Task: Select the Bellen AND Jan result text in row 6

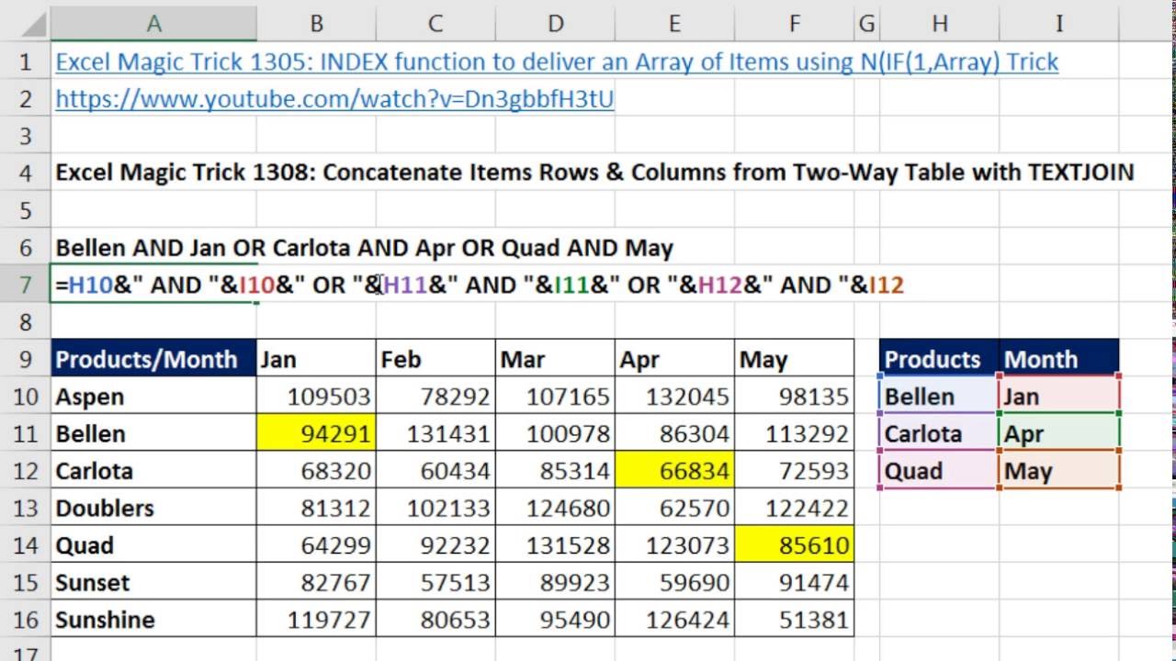Action: (x=364, y=248)
